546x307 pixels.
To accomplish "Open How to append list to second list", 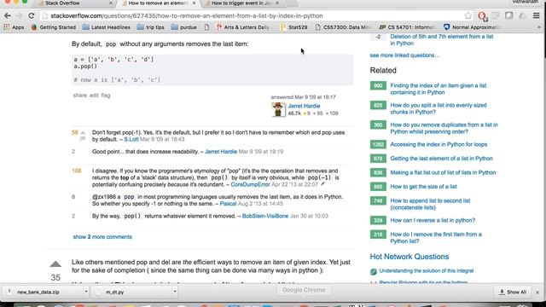I will pyautogui.click(x=430, y=204).
